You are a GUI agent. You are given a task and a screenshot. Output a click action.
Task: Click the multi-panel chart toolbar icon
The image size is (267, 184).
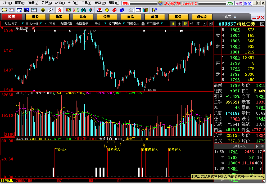pyautogui.click(x=34, y=10)
